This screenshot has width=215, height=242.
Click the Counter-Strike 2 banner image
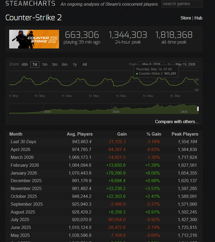[34, 39]
